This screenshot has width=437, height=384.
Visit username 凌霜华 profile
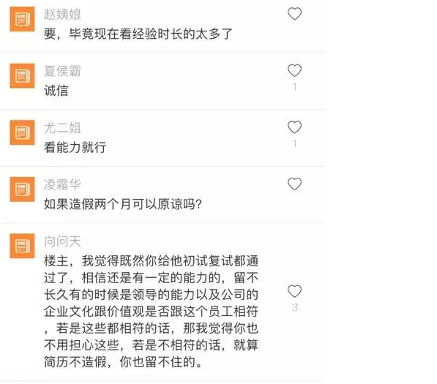[x=62, y=184]
